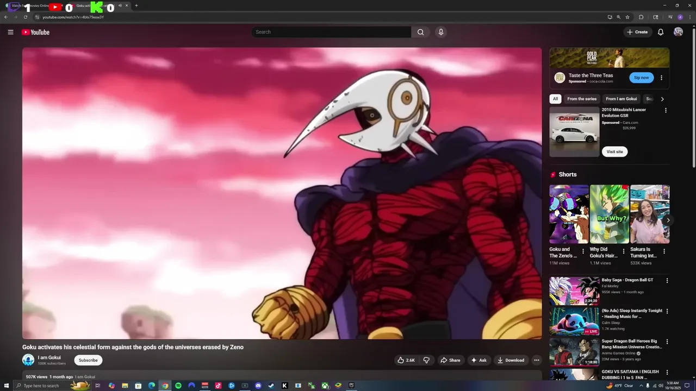The height and width of the screenshot is (391, 696).
Task: Open the Baby Saga Dragon Ball GT thumbnail
Action: (574, 291)
